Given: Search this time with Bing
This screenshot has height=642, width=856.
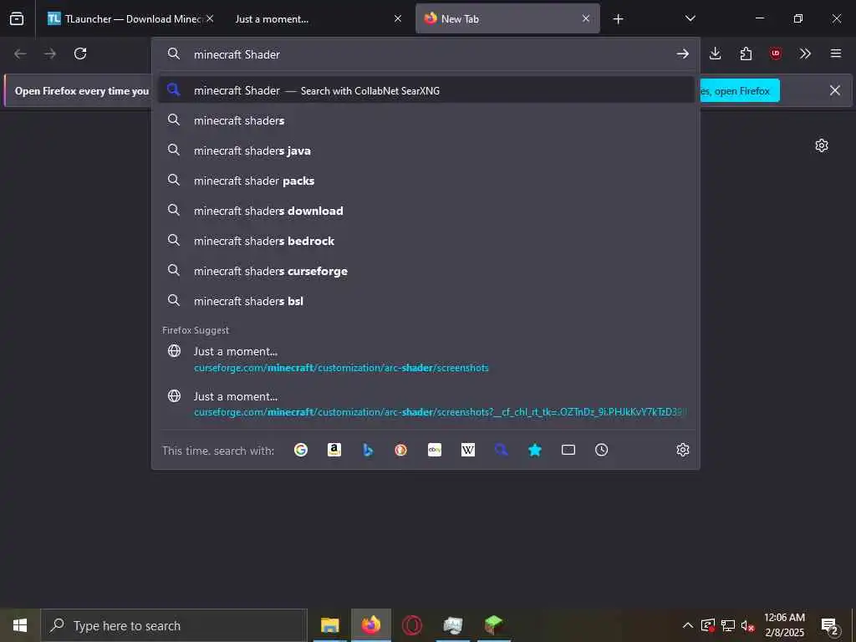Looking at the screenshot, I should click(368, 450).
